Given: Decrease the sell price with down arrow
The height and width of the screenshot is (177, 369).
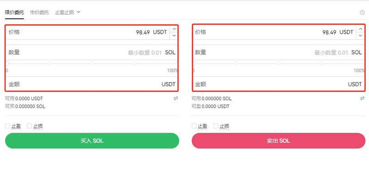Looking at the screenshot, I should (360, 35).
